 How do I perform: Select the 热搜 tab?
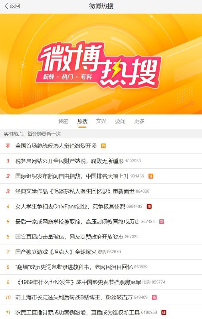pyautogui.click(x=82, y=121)
